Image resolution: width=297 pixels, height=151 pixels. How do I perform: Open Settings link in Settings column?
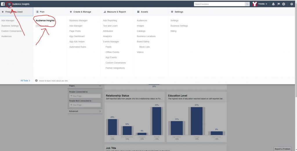pyautogui.click(x=174, y=21)
